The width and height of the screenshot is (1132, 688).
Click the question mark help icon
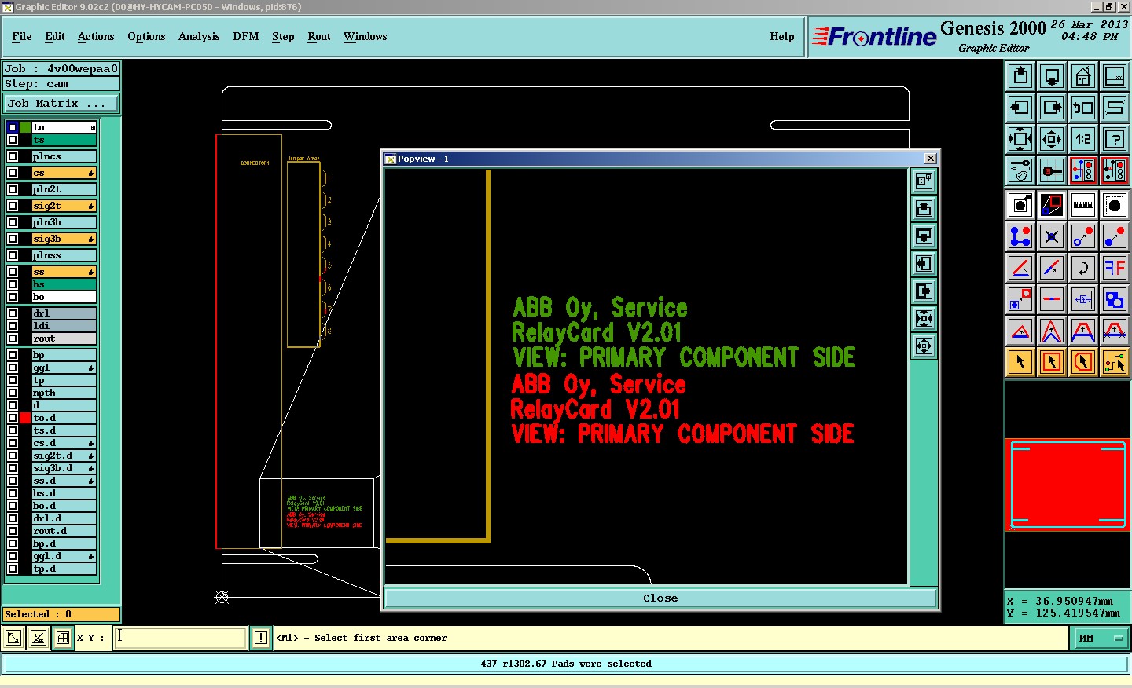tap(1115, 139)
